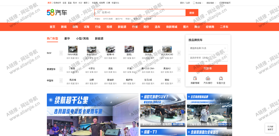279x136 pixels.
Task: Go to previous slide on main banner
Action: point(49,125)
